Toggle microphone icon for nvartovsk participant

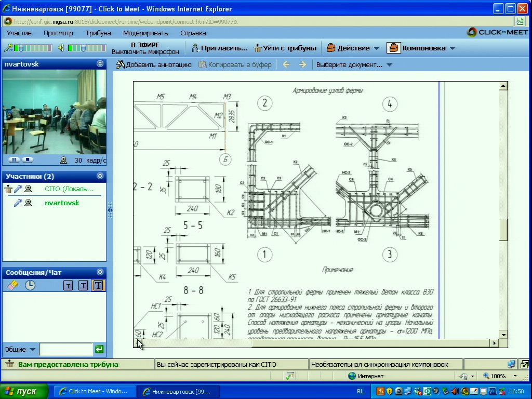tap(18, 203)
